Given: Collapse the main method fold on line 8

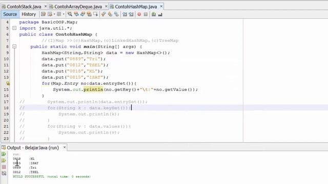Looking at the screenshot, I should pyautogui.click(x=14, y=47).
